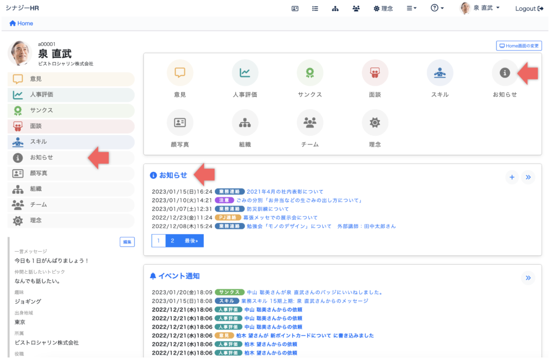Show all イベント通知 with the double-arrow button
Viewport: 549px width, 360px height.
click(528, 277)
